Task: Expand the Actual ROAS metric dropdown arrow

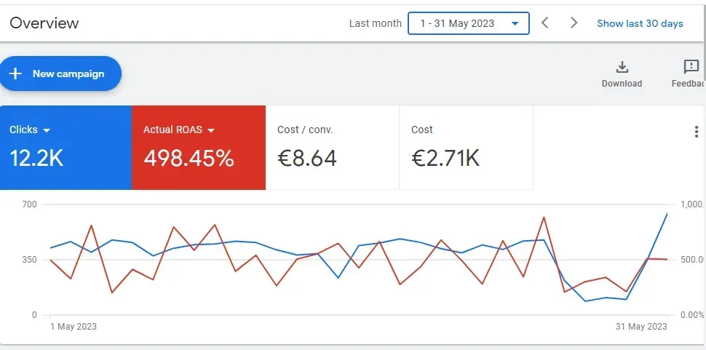Action: tap(211, 130)
